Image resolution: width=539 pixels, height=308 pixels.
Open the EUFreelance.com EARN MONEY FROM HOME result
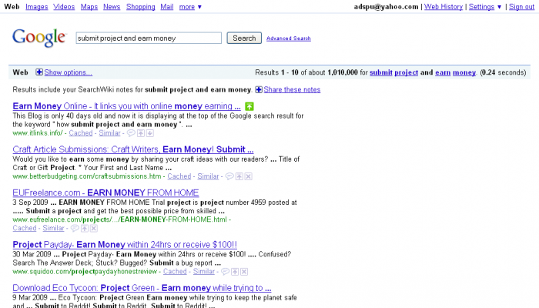tap(105, 192)
